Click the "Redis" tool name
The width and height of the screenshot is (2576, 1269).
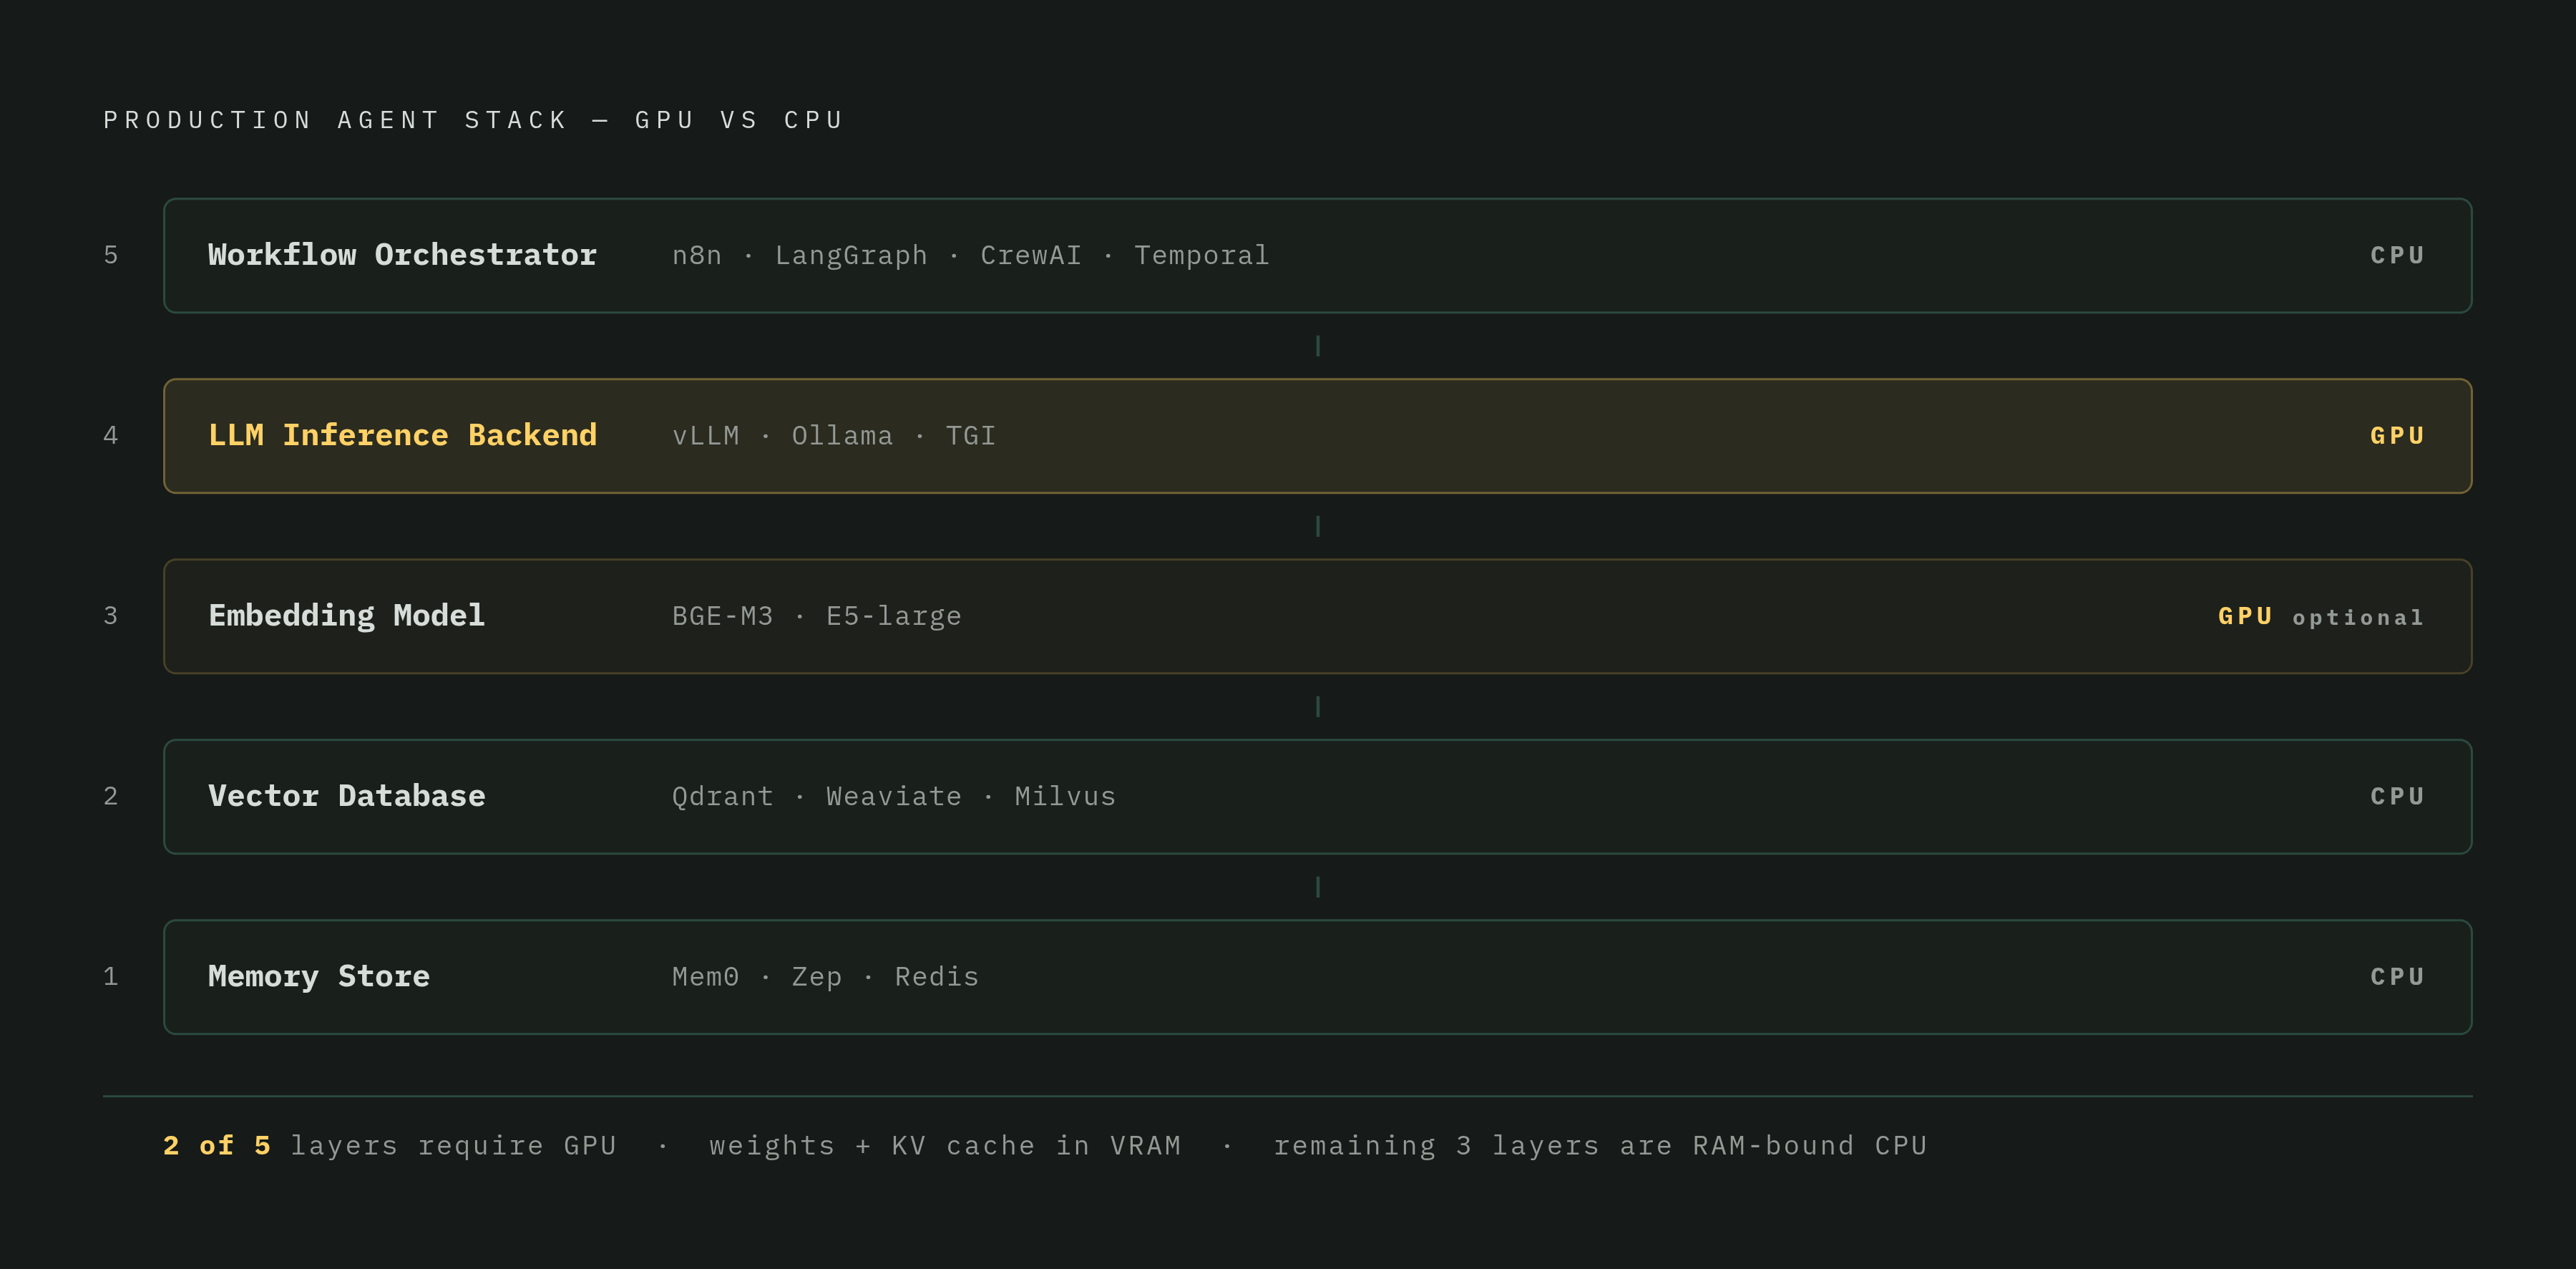[937, 977]
